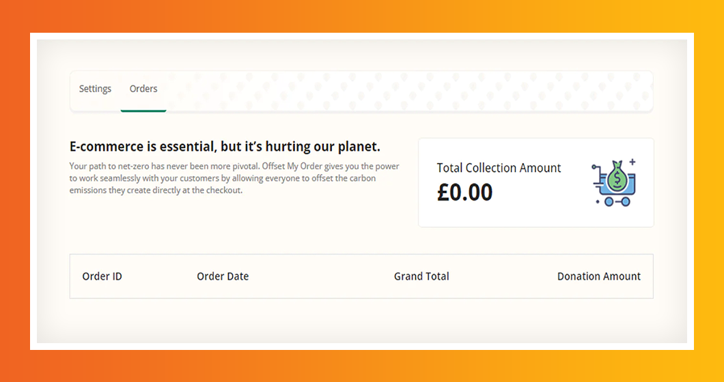Click the patterned empty area of the tab bar

[x=410, y=90]
